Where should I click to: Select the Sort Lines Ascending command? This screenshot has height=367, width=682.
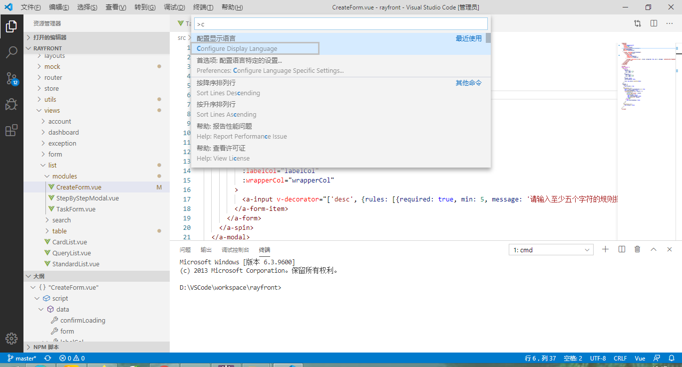pyautogui.click(x=341, y=109)
